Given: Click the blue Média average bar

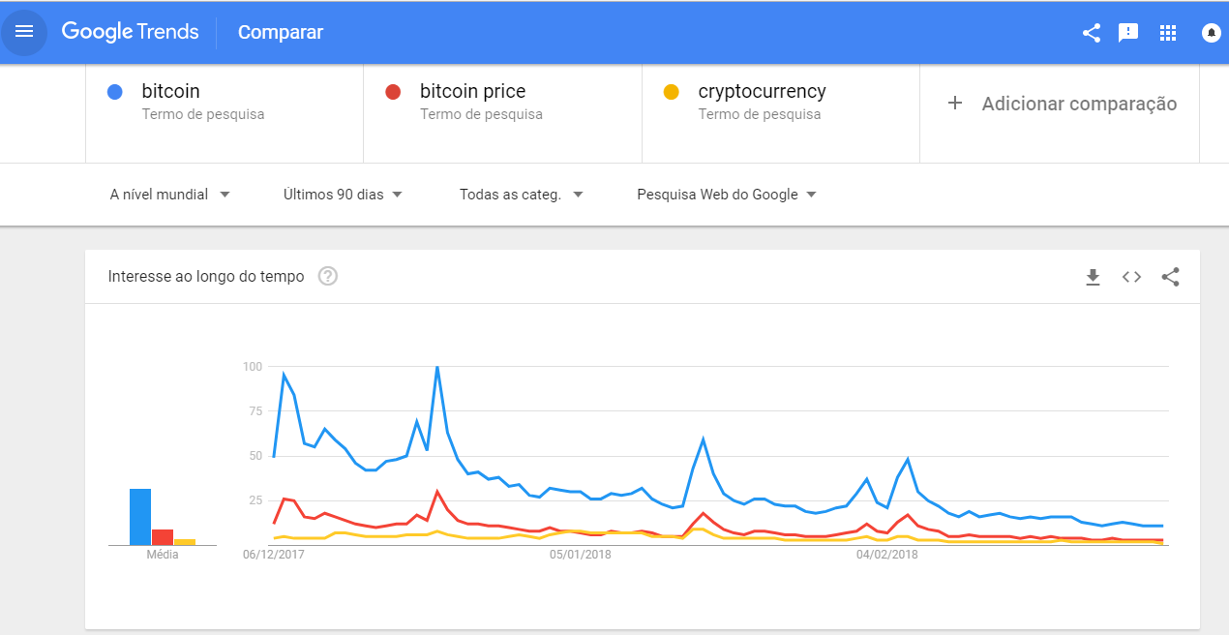Looking at the screenshot, I should [138, 516].
